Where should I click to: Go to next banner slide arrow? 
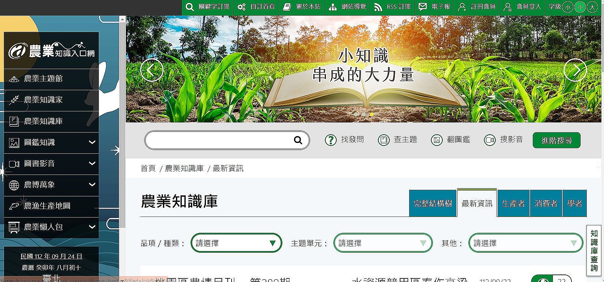point(575,70)
